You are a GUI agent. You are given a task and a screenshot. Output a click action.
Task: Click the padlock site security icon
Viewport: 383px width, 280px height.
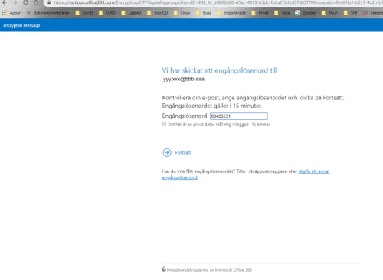pos(49,2)
